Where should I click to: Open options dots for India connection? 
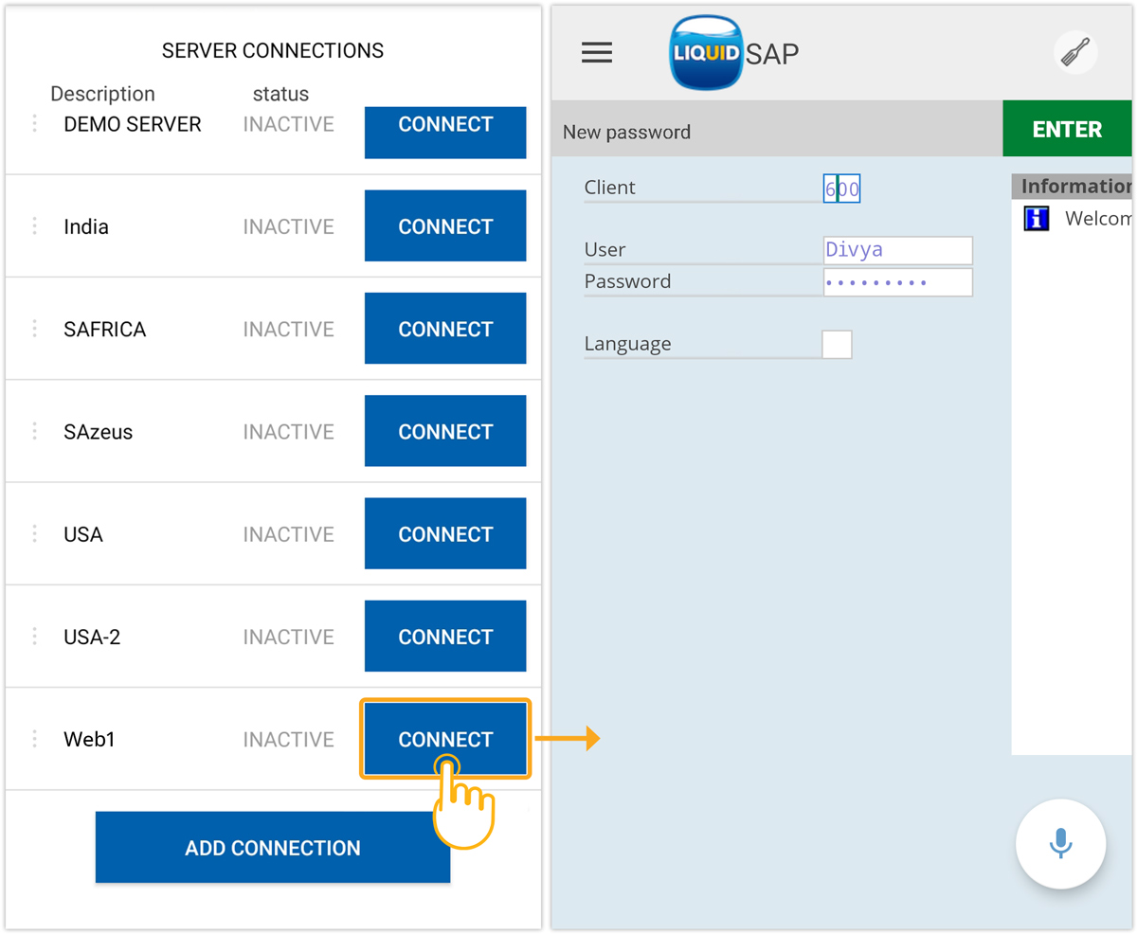tap(35, 226)
